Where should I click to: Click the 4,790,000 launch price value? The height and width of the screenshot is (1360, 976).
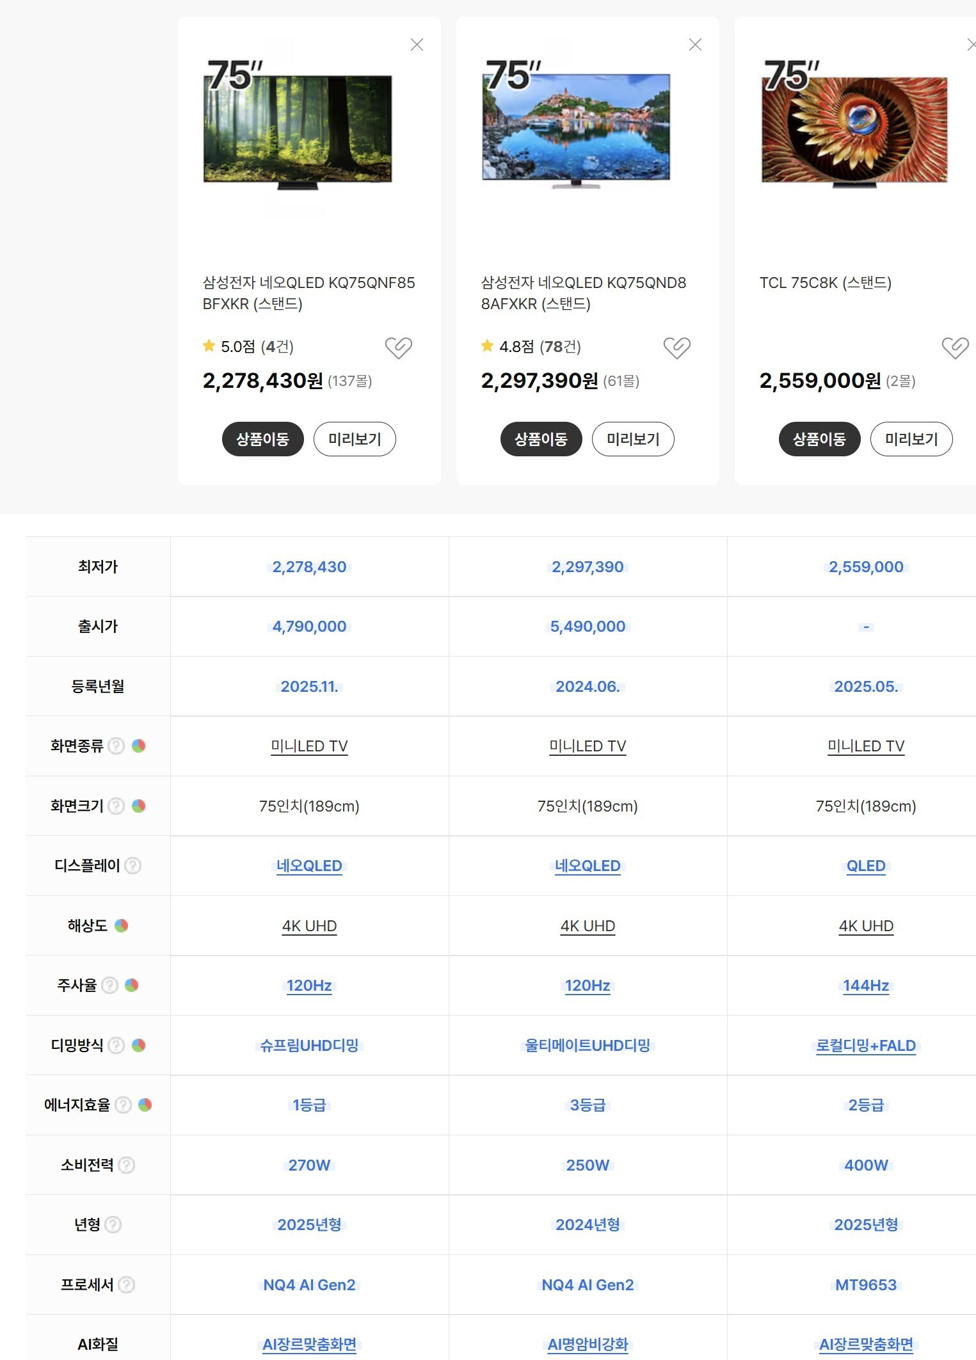click(309, 627)
